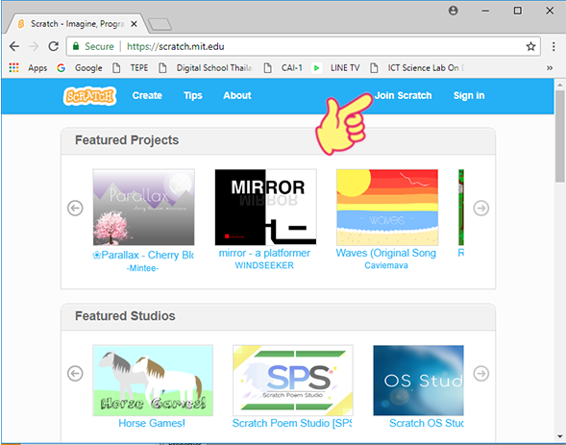Click the Secure padlock indicator
The height and width of the screenshot is (445, 566).
93,46
